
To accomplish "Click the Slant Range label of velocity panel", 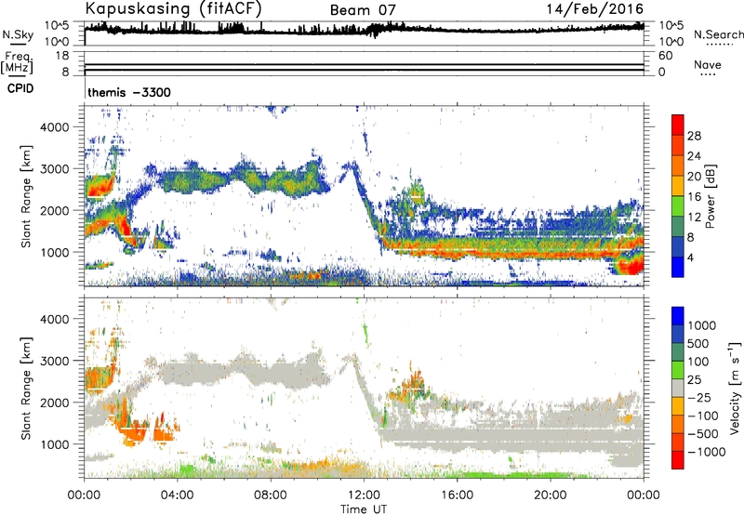I will click(x=26, y=388).
